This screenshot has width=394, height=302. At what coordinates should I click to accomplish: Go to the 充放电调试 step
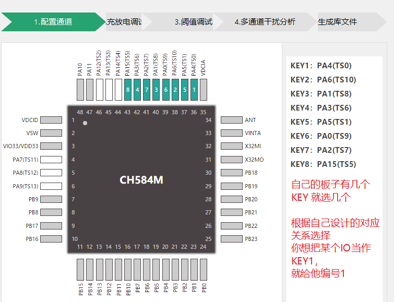tap(124, 22)
